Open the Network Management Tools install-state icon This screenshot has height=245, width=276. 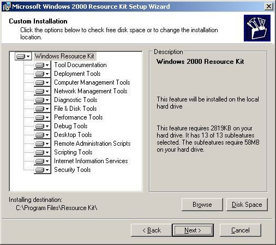tap(42, 91)
